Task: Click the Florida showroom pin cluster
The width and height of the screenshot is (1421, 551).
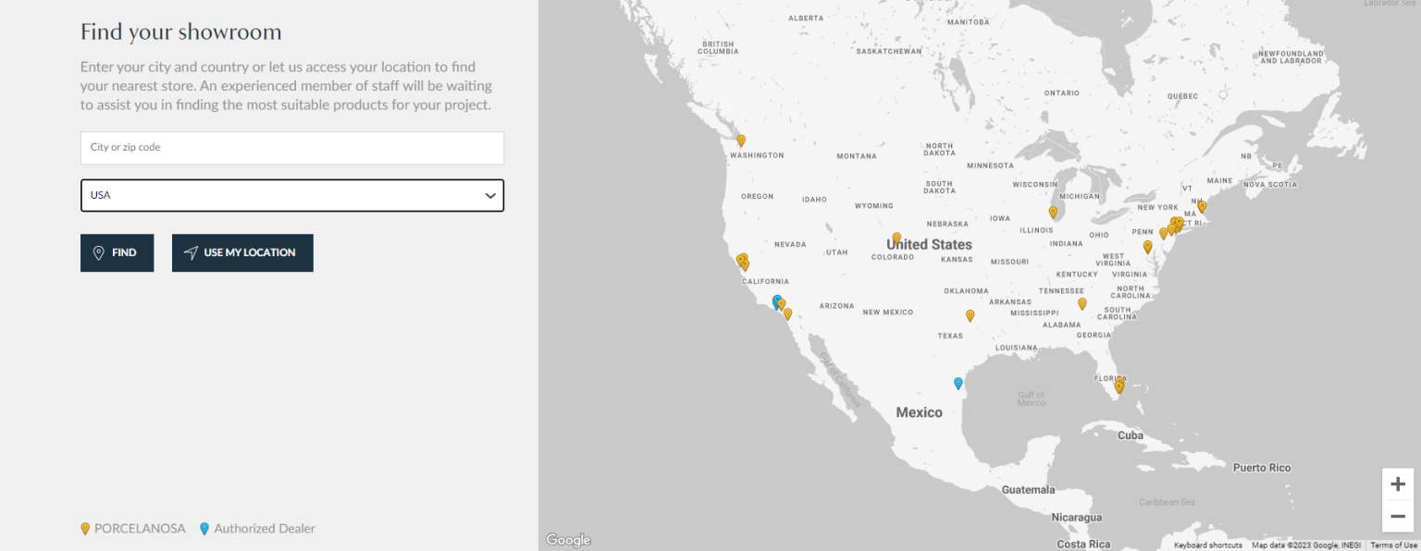Action: [x=1119, y=385]
